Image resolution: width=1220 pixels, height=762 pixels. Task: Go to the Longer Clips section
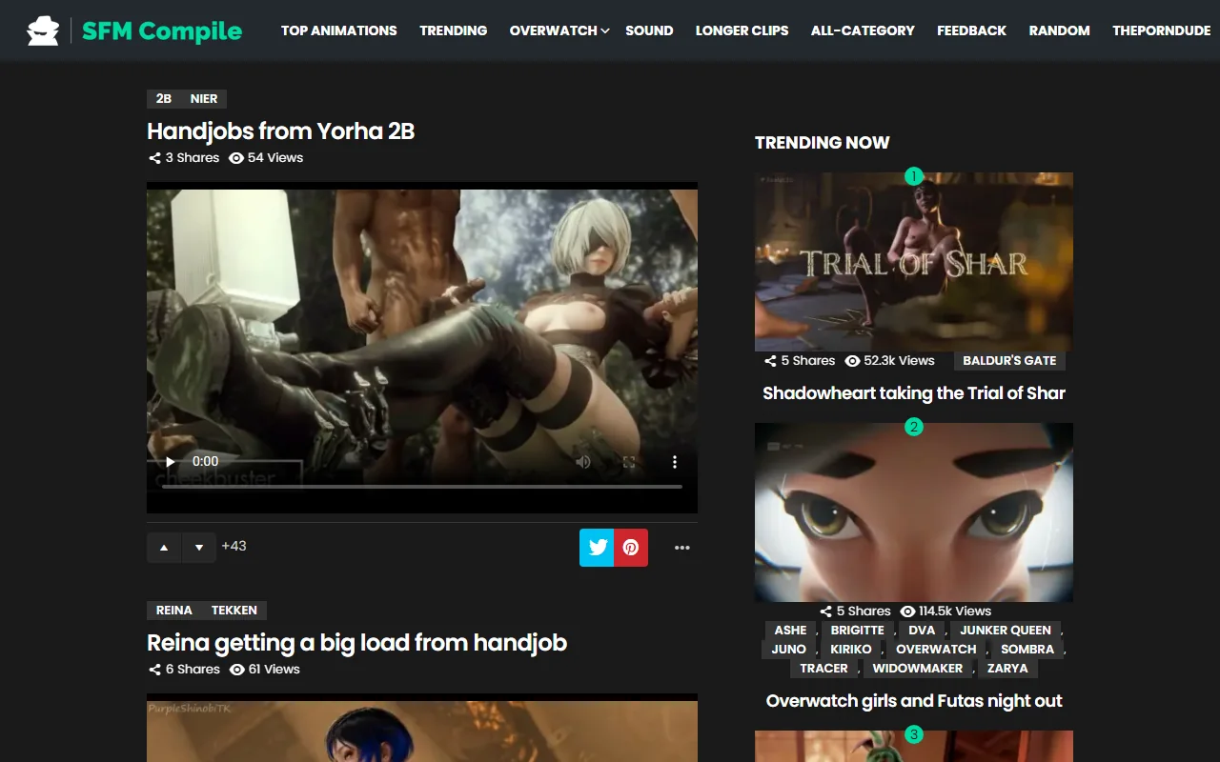tap(742, 30)
